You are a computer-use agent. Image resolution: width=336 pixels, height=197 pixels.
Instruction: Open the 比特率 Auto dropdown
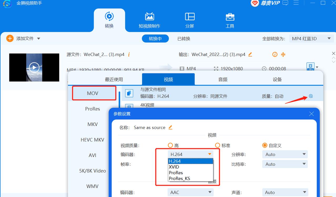[x=285, y=164]
